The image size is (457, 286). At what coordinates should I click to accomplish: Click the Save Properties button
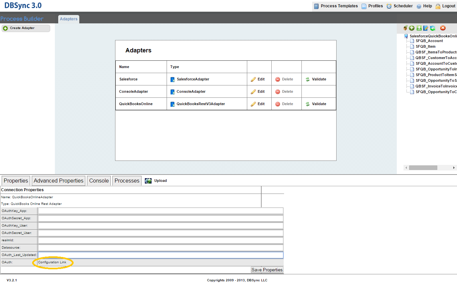(267, 270)
